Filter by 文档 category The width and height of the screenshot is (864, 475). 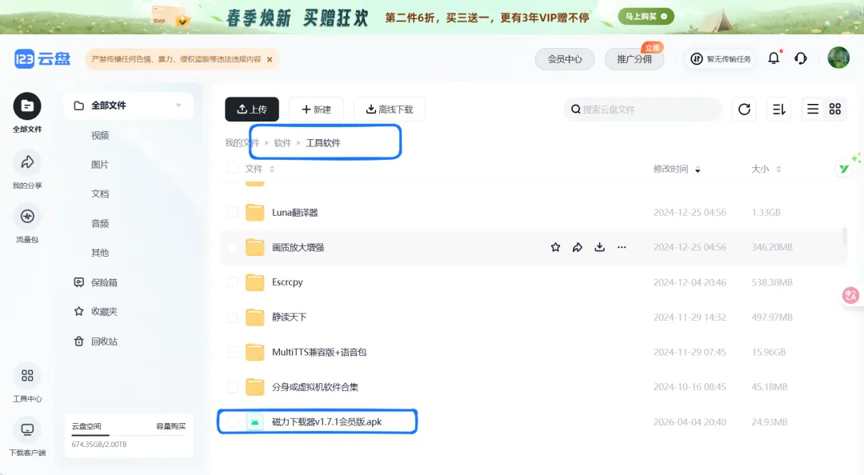point(100,194)
